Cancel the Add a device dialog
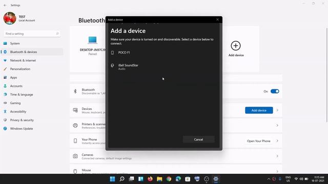This screenshot has width=328, height=184. 198,140
